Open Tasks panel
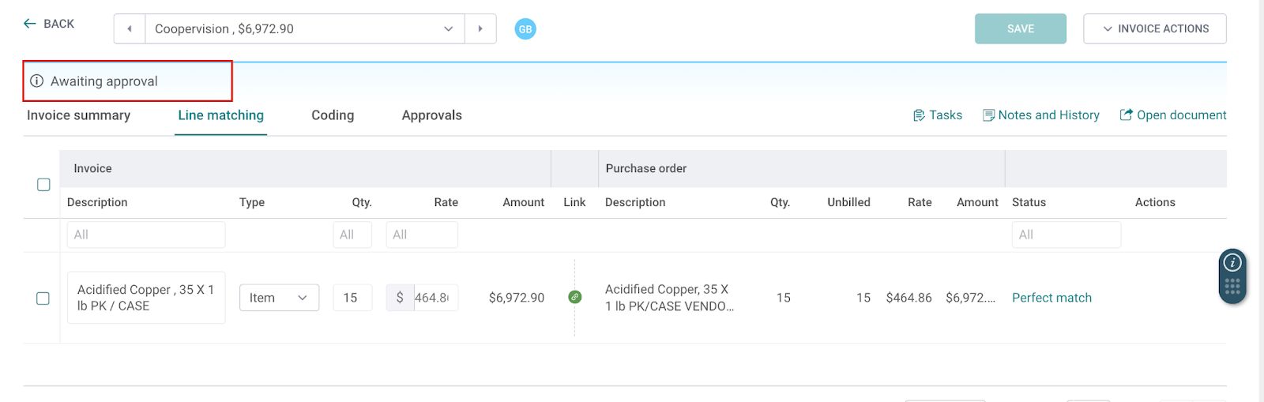This screenshot has width=1264, height=402. (938, 115)
